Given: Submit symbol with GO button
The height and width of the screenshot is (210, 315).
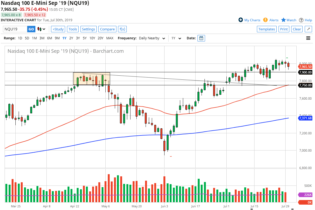Looking at the screenshot, I should coord(31,29).
